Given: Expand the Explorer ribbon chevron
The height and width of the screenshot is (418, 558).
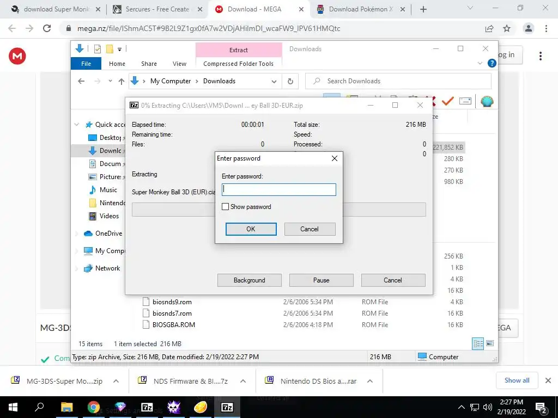Looking at the screenshot, I should (480, 63).
